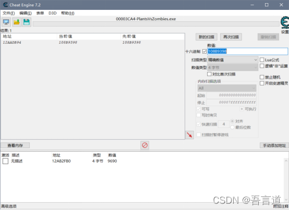This screenshot has height=210, width=289.
Task: Click the red clear list circle icon
Action: (x=144, y=145)
